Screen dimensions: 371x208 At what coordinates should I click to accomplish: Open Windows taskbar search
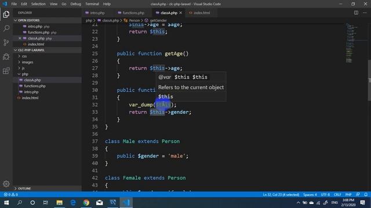click(x=20, y=203)
